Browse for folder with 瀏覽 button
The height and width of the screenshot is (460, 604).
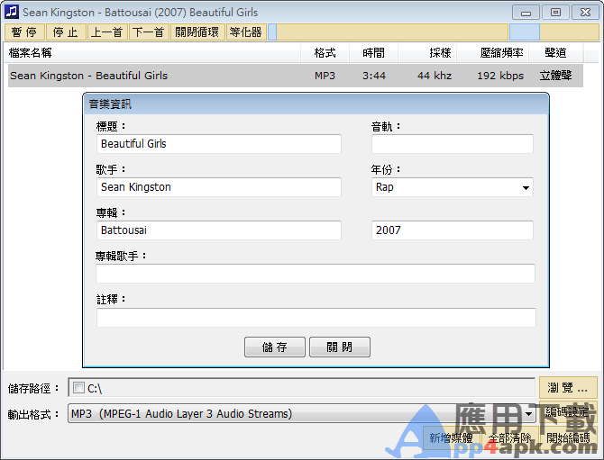(x=568, y=388)
